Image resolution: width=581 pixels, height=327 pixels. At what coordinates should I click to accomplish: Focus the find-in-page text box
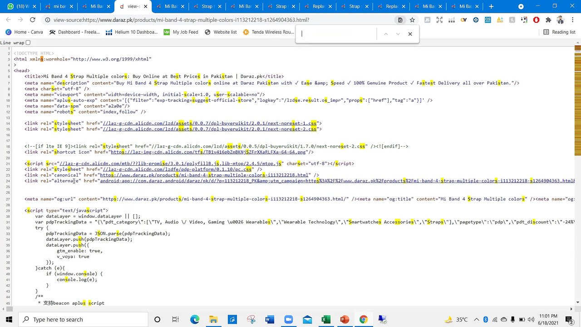click(337, 34)
